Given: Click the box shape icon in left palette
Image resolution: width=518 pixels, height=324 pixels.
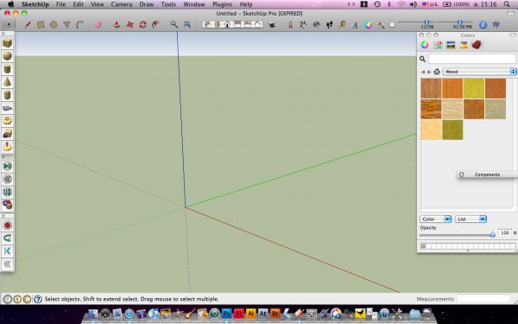Looking at the screenshot, I should click(7, 43).
